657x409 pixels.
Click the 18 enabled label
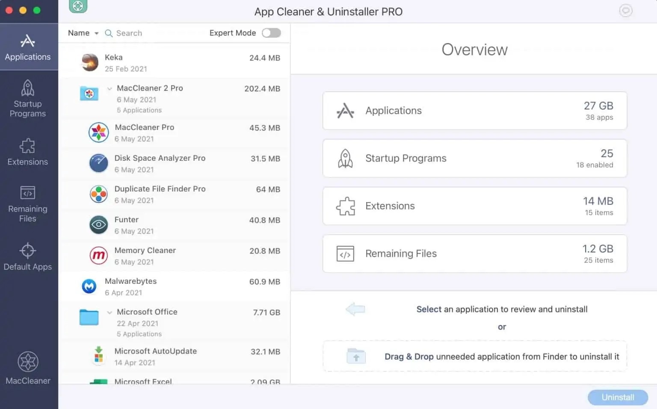(595, 165)
